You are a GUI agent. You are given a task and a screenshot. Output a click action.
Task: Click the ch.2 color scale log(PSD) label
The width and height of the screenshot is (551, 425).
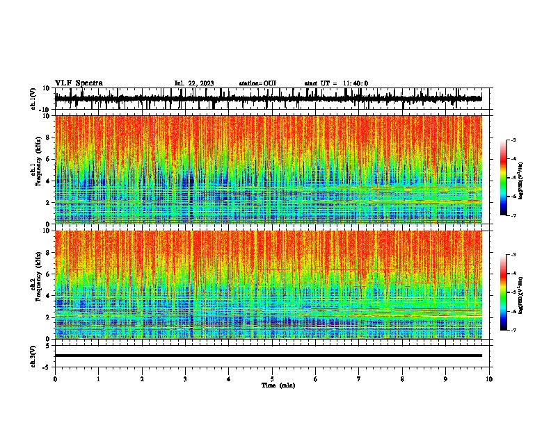521,296
